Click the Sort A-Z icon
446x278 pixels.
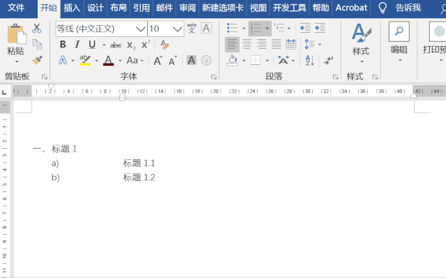(309, 60)
